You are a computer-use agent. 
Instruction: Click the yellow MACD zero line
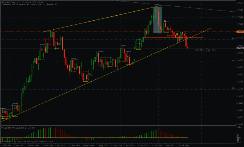point(94,138)
